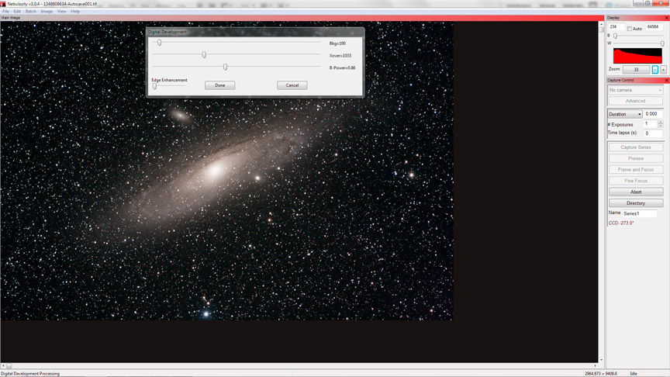Click the histogram display in Display panel
This screenshot has width=670, height=377.
637,56
